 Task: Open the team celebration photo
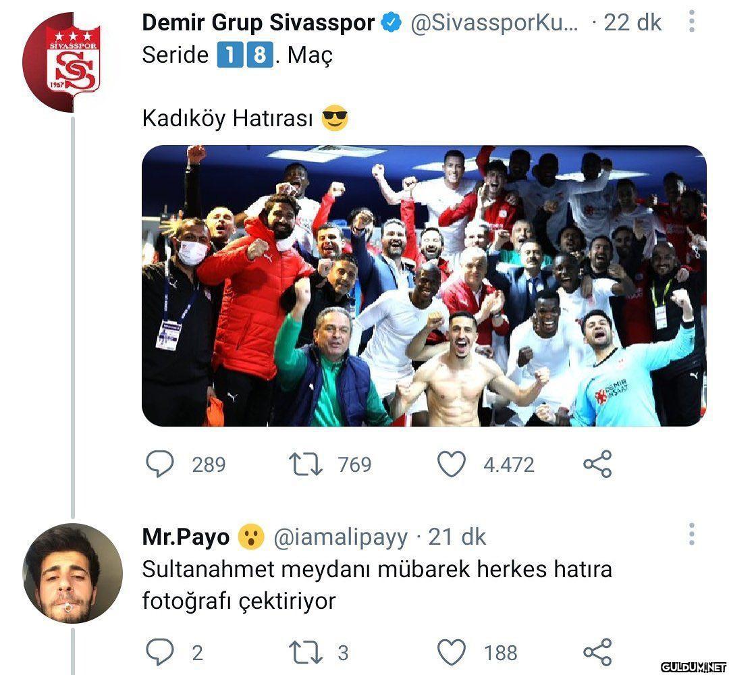[x=424, y=286]
